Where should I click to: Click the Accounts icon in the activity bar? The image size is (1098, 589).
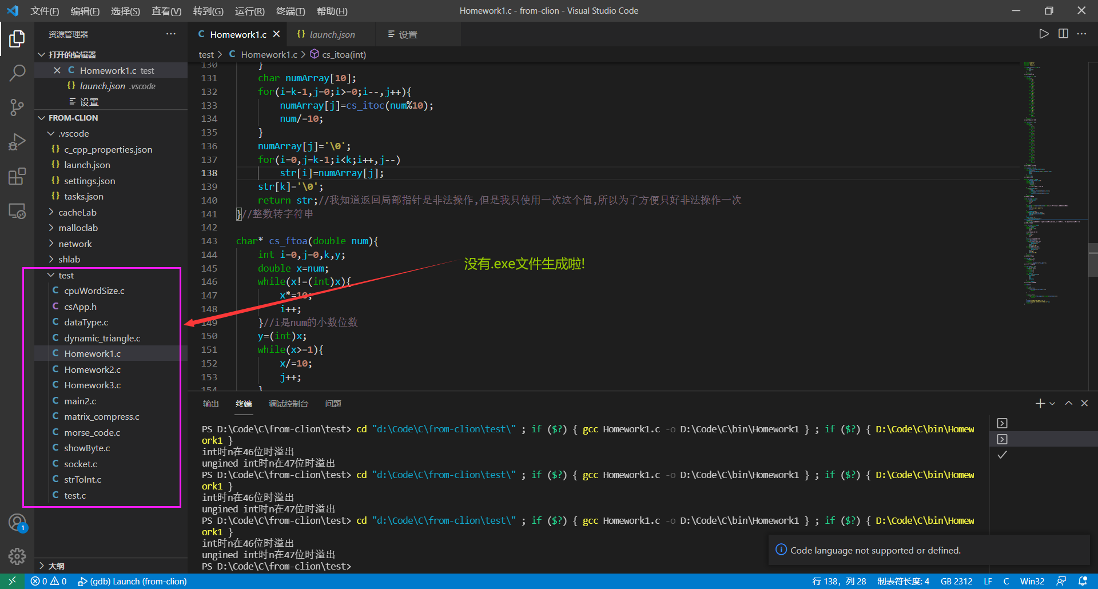coord(17,522)
